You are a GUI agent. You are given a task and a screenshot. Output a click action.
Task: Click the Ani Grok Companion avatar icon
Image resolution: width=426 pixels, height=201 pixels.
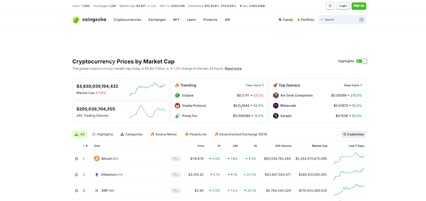[x=276, y=95]
